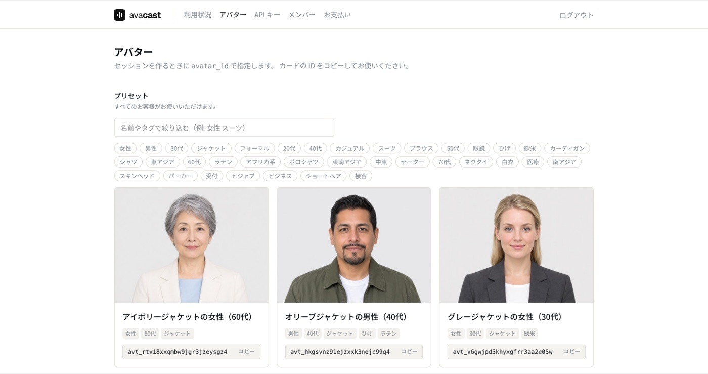
Task: Filter by 50代 tag
Action: 453,148
